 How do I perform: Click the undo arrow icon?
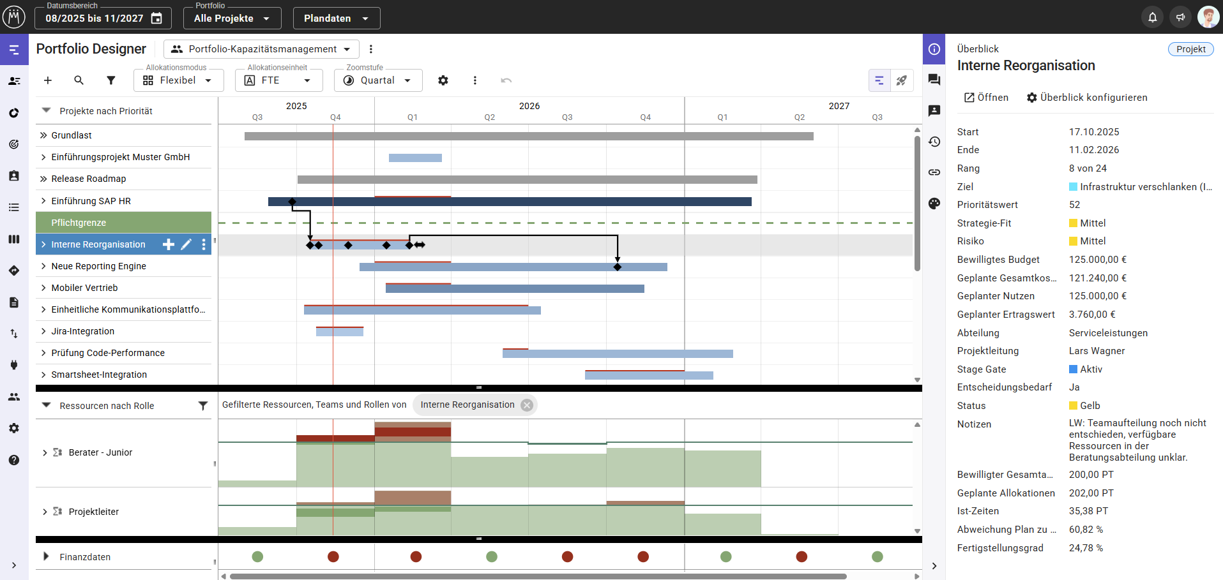coord(506,80)
